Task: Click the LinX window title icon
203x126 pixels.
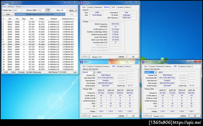Action: (3, 3)
